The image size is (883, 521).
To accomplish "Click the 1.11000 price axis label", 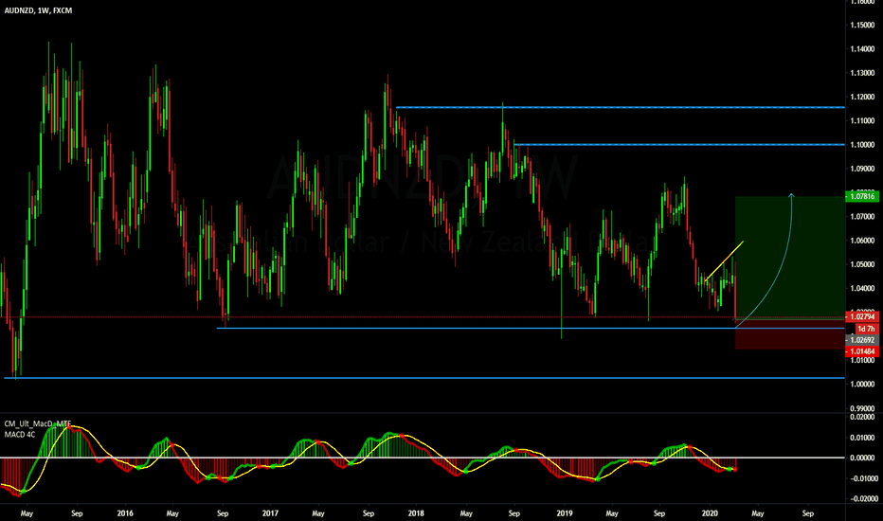I will click(863, 121).
